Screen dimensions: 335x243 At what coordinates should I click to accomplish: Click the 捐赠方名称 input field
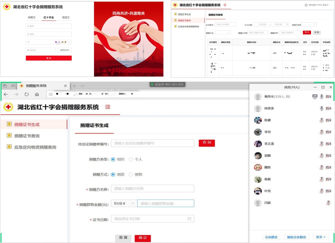coord(152,188)
